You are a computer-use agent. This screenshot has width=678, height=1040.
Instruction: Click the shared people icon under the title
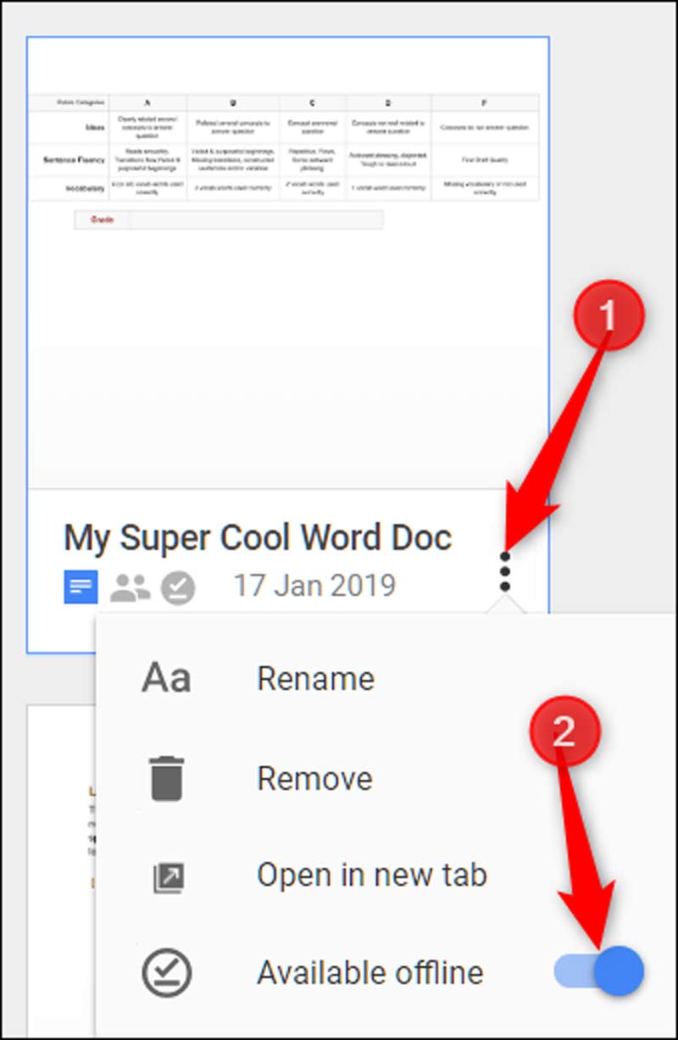point(130,587)
